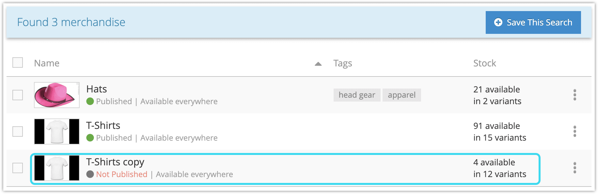
Task: Click the Stock column header
Action: 485,63
